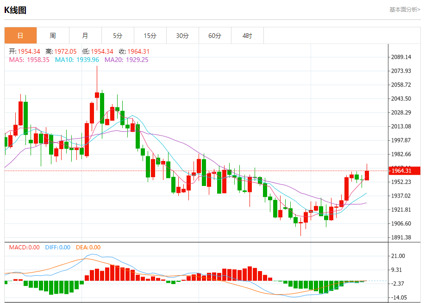
Task: Click the -14.05 MACD axis label
Action: [x=399, y=297]
